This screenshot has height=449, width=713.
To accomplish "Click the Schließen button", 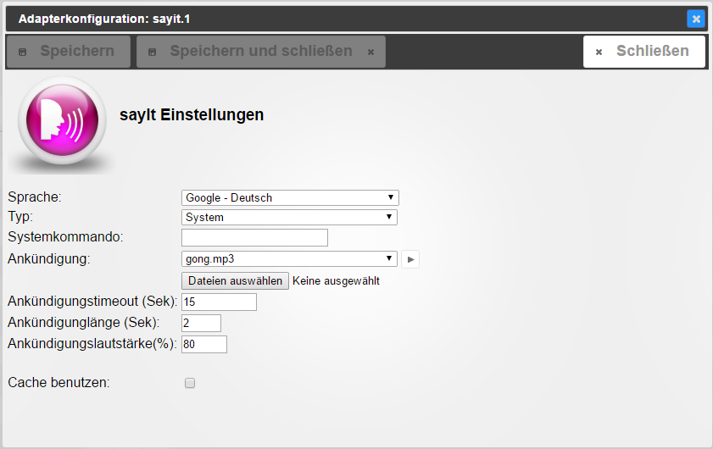I will (x=643, y=51).
